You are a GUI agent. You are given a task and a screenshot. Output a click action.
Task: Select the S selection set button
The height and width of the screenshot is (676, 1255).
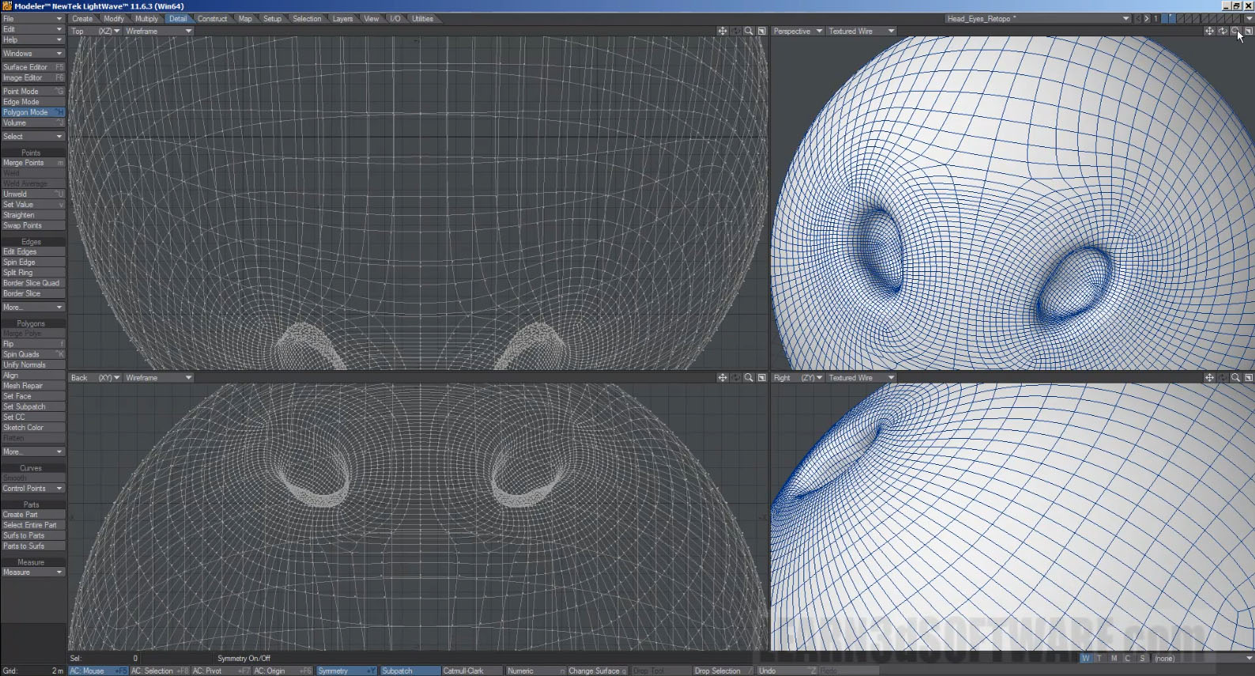tap(1142, 659)
